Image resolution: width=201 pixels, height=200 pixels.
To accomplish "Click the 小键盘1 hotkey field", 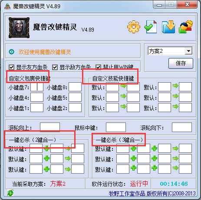I will click(x=37, y=108).
